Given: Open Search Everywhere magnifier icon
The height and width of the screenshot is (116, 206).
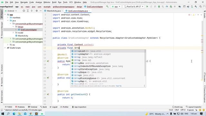Looking at the screenshot, I should click(x=201, y=6).
